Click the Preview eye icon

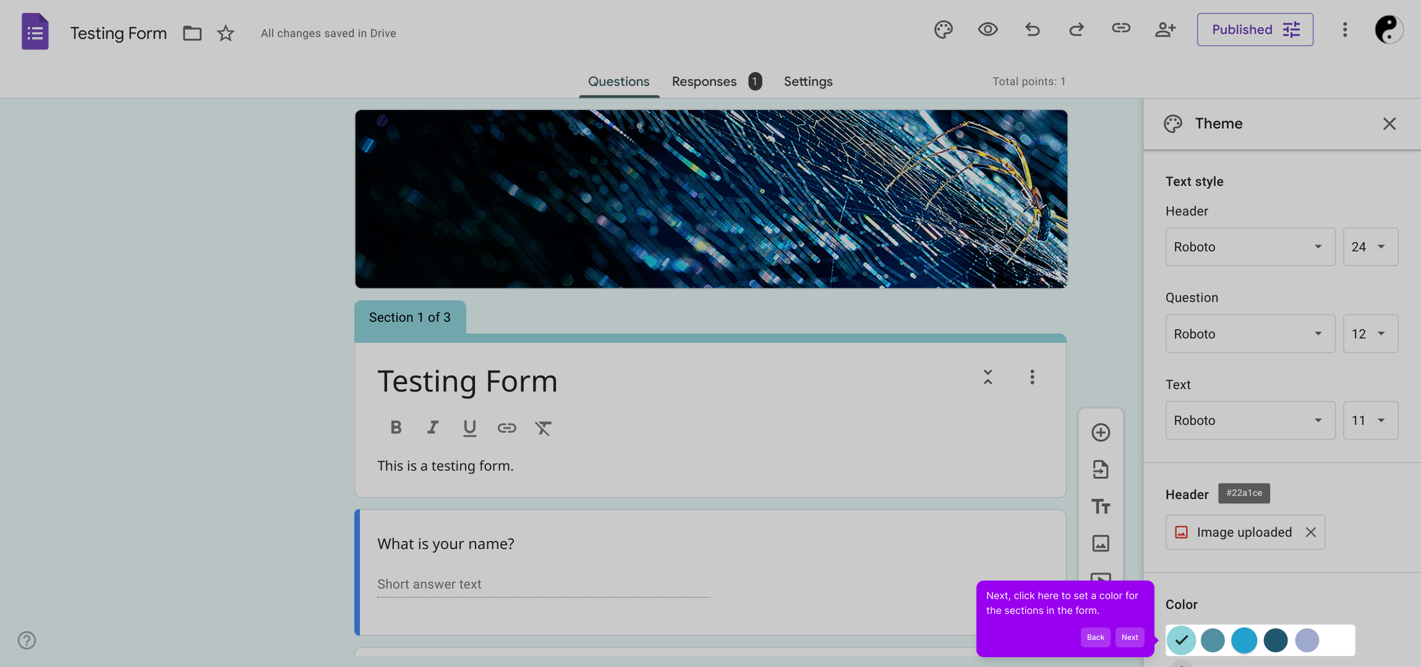click(988, 30)
